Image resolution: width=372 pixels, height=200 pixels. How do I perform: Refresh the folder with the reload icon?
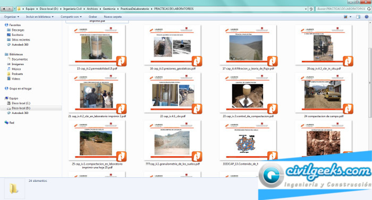[x=311, y=9]
